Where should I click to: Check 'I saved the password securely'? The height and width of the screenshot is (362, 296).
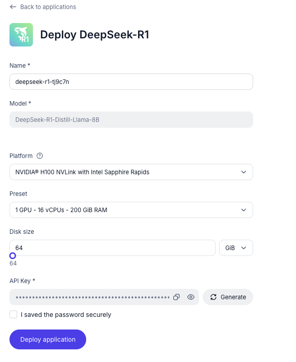coord(14,315)
